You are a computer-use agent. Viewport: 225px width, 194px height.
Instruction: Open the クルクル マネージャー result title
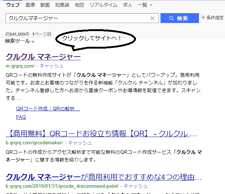[x=43, y=57]
